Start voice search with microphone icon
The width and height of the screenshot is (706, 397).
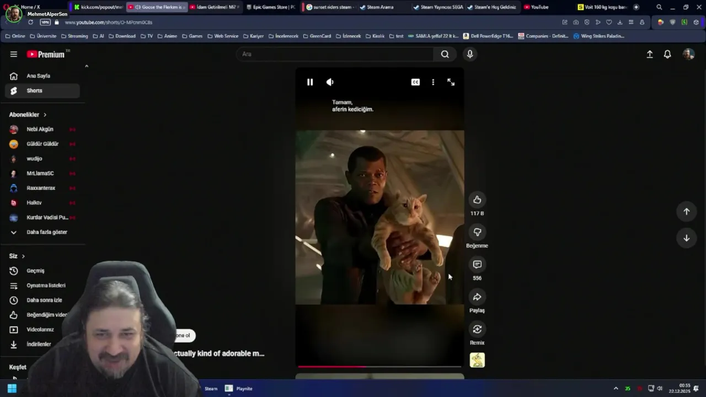pyautogui.click(x=470, y=54)
